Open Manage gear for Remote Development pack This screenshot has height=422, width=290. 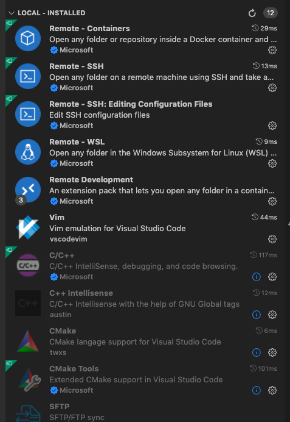272,201
